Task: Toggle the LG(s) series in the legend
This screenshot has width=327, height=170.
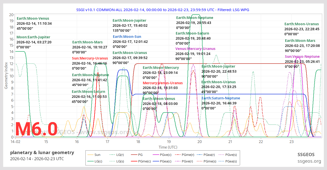Action: click(x=112, y=161)
